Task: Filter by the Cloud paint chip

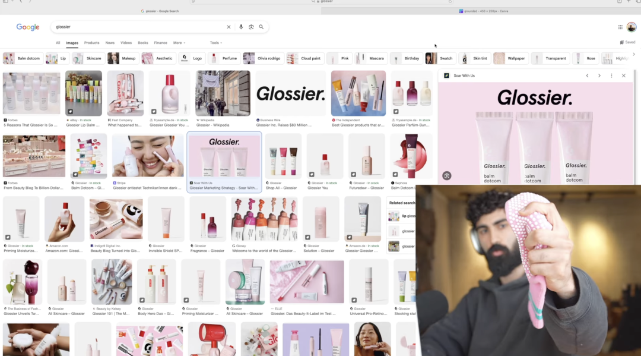Action: [x=305, y=58]
